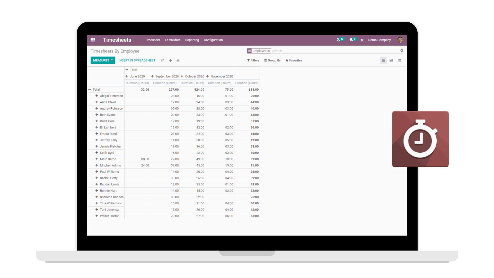Screen dimensions: 494x278
Task: Open the Measures dropdown menu
Action: pyautogui.click(x=102, y=60)
